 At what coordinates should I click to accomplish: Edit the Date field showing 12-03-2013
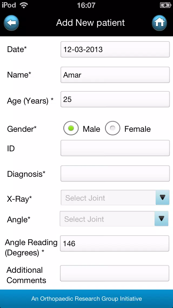tap(115, 49)
